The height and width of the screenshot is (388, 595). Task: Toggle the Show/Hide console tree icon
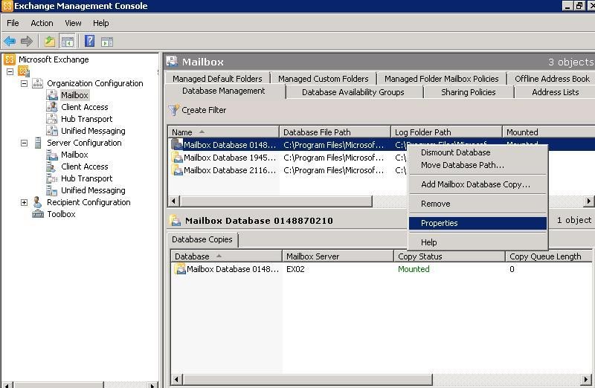tap(68, 41)
